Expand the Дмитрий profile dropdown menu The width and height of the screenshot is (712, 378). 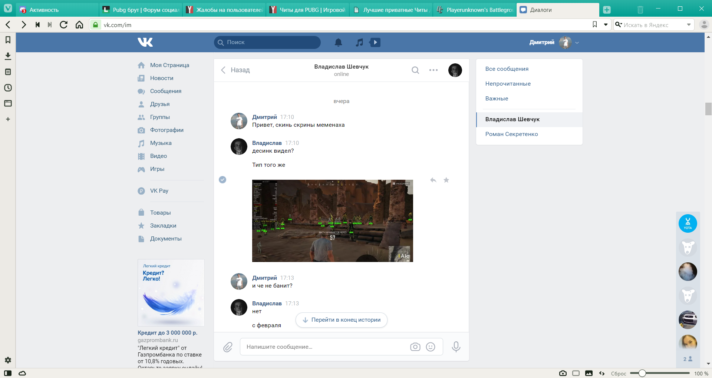(x=577, y=43)
